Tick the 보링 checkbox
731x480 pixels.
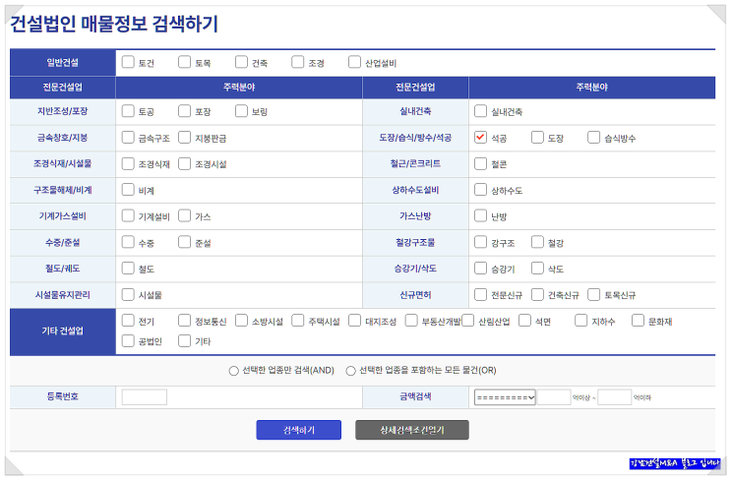tap(241, 111)
